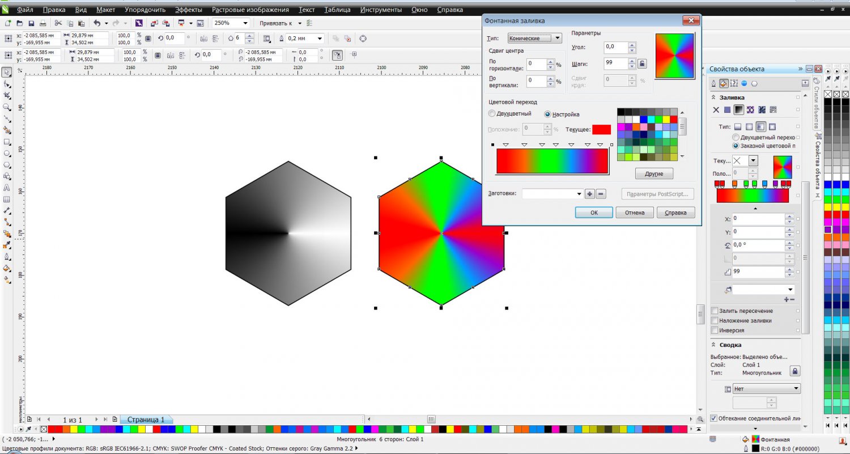Select the Crop tool

pyautogui.click(x=7, y=96)
